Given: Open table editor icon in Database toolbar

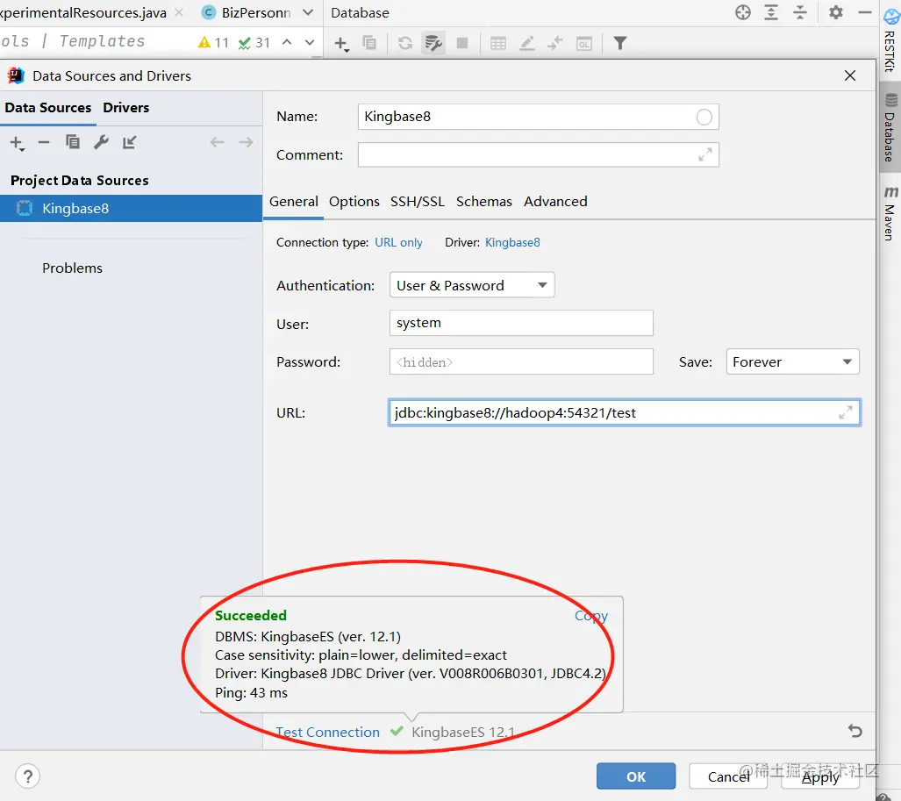Looking at the screenshot, I should click(x=498, y=43).
